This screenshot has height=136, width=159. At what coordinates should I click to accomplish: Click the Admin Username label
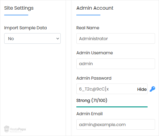tap(95, 53)
